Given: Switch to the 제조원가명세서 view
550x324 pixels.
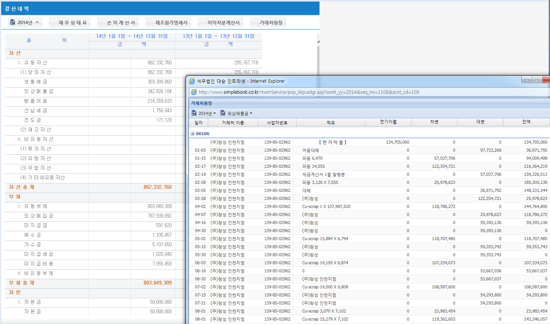Looking at the screenshot, I should click(171, 23).
